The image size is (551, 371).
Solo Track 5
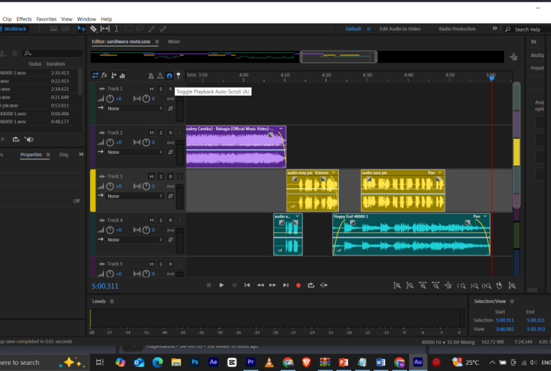[161, 264]
